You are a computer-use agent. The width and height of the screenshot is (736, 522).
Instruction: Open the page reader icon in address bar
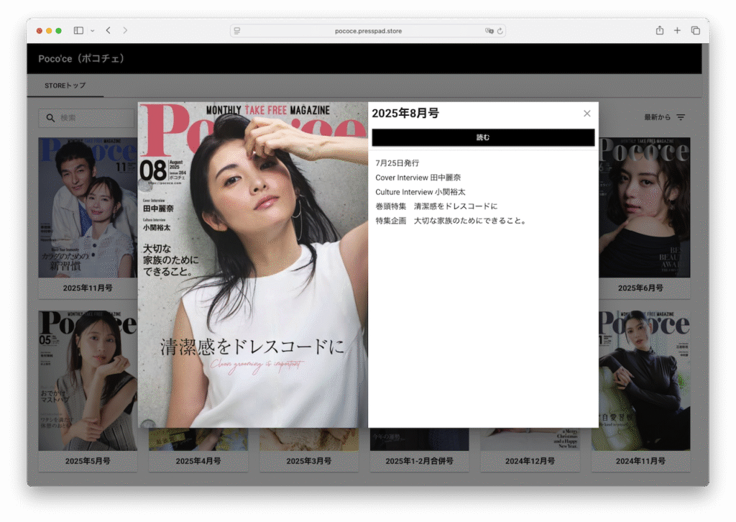pyautogui.click(x=237, y=31)
